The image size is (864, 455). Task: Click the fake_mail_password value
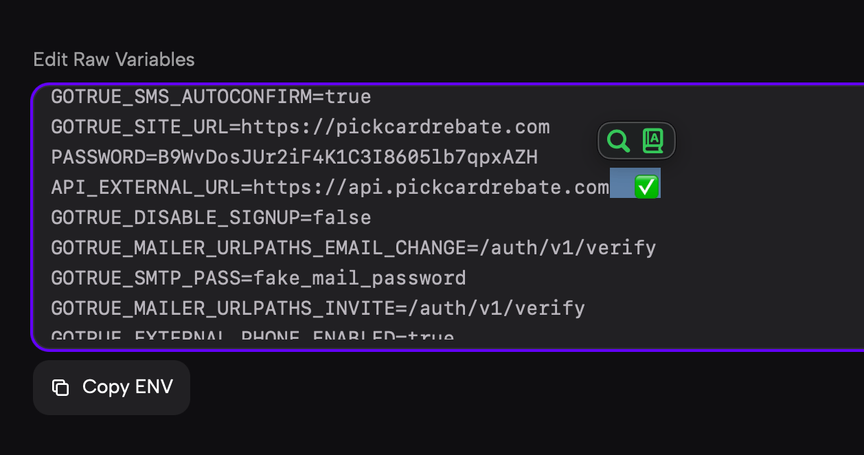point(359,278)
